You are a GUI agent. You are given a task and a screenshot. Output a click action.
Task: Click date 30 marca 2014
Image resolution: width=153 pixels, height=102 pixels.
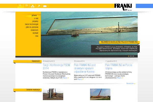pos(79,61)
